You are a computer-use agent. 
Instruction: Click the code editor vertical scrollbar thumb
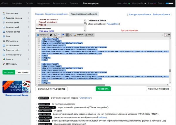click(170, 71)
